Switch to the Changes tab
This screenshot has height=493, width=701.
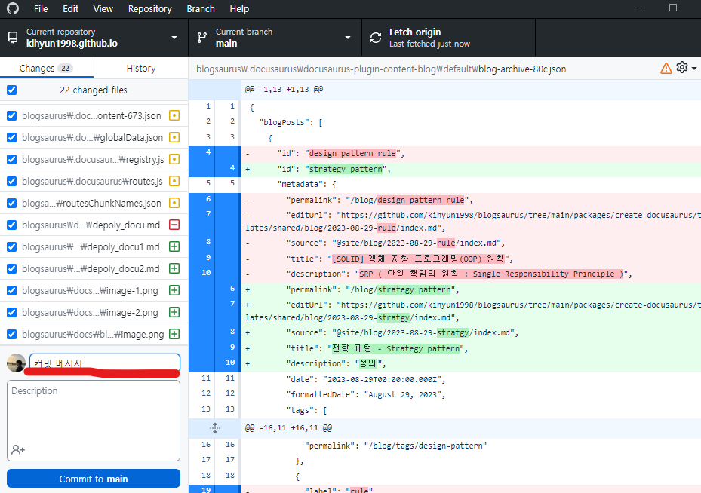coord(47,69)
